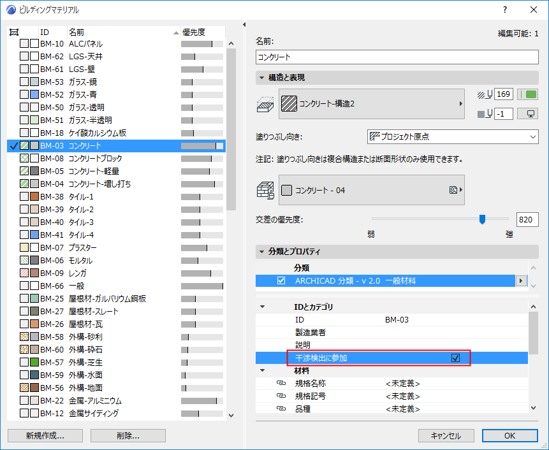Click the 名前 text field containing コンクリート
Screen dimensions: 549x450
pyautogui.click(x=397, y=57)
